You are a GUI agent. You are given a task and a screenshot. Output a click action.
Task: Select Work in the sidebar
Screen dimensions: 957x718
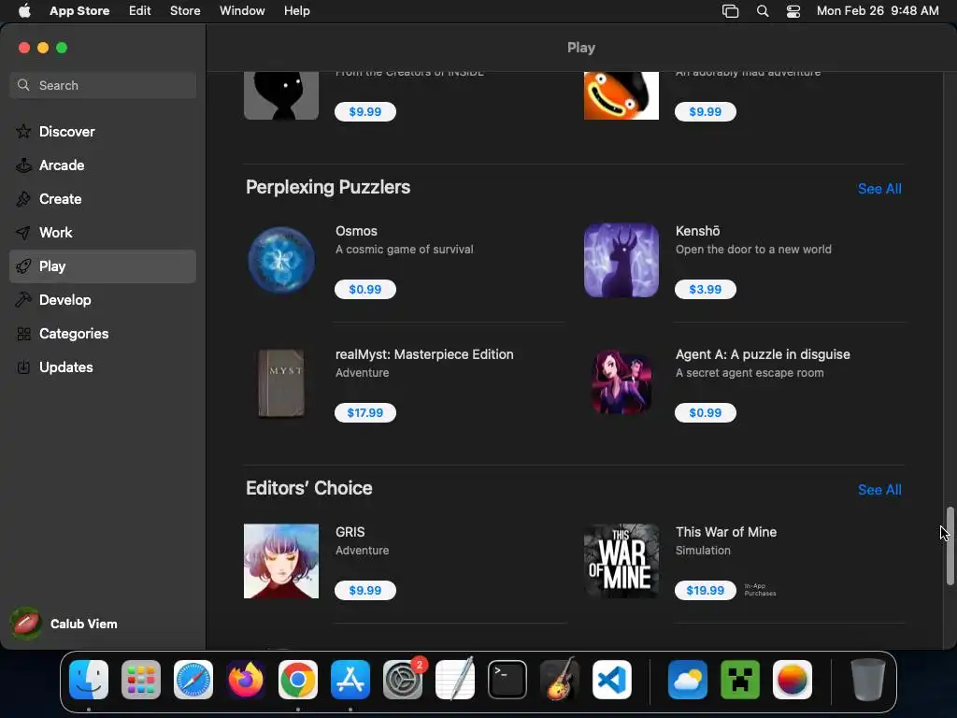click(103, 233)
